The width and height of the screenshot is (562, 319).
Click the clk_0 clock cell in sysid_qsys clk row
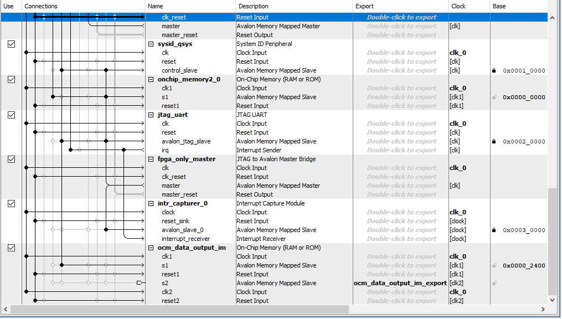[x=458, y=53]
